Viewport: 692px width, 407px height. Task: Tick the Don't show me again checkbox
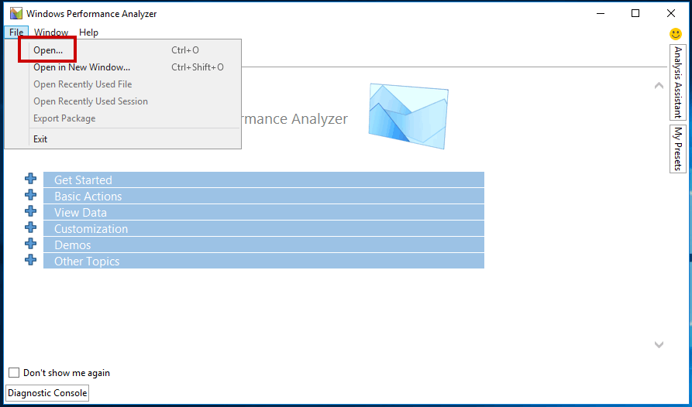click(14, 373)
